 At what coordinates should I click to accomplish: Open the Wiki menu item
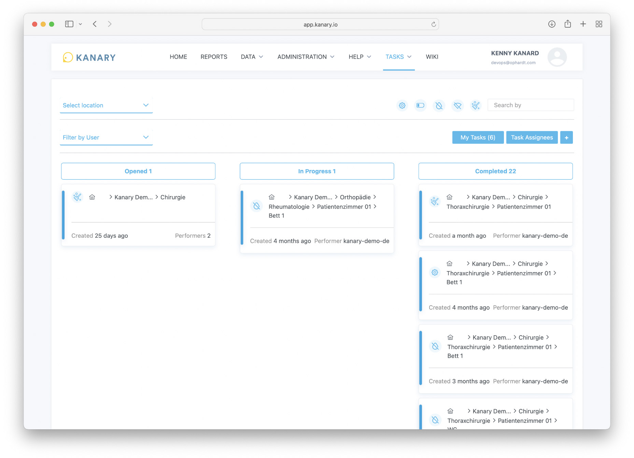coord(432,57)
